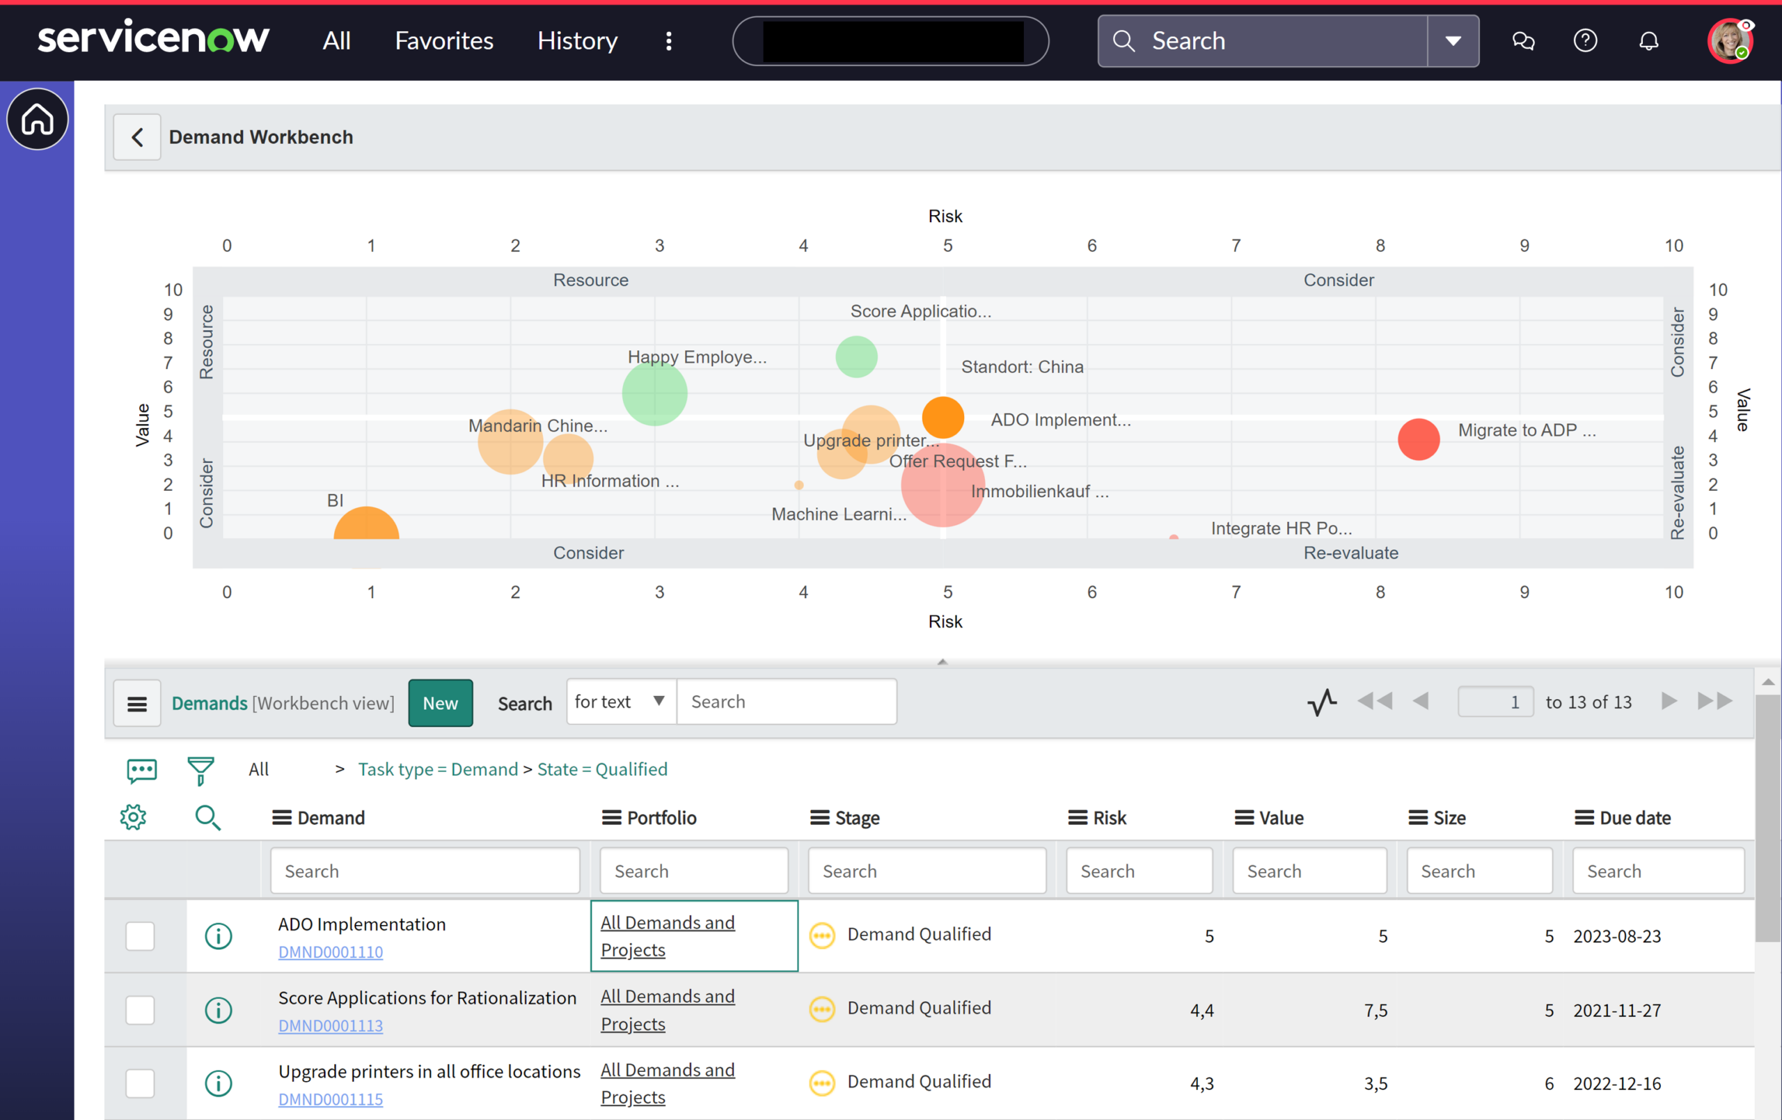Open the help question mark icon

pos(1585,40)
